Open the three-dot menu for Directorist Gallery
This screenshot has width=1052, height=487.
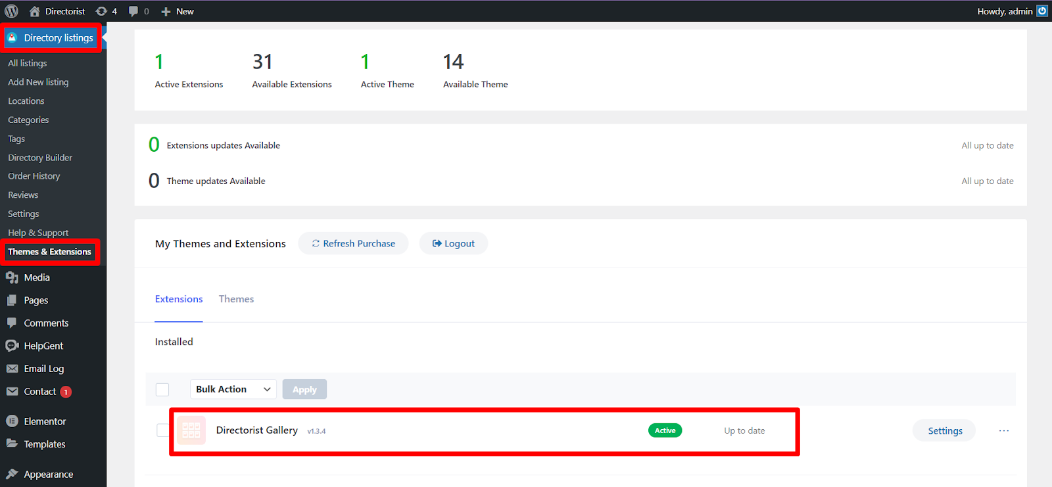pyautogui.click(x=1004, y=430)
